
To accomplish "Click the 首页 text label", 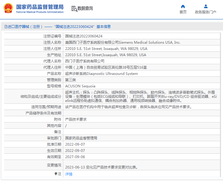I will tap(183, 12).
